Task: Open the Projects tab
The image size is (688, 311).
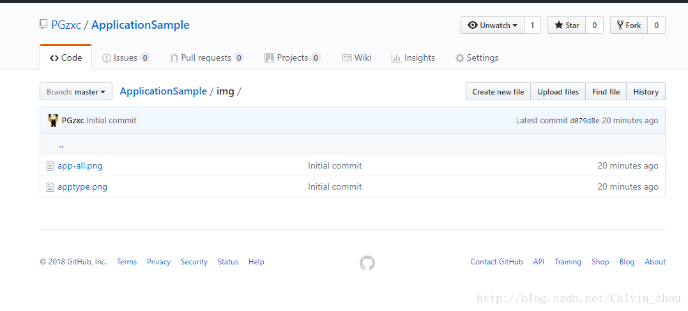Action: pos(293,58)
